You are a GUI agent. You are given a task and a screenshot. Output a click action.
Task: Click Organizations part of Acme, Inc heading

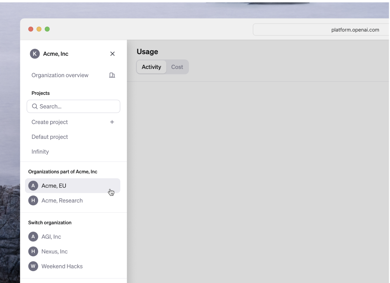point(63,172)
